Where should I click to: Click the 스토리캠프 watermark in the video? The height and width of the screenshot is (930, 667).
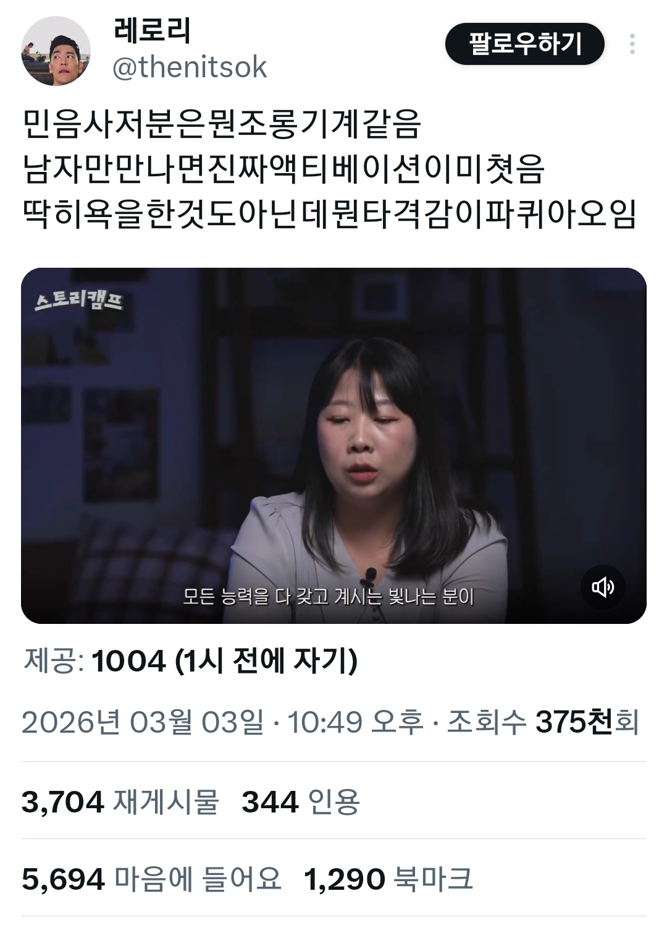pos(78,300)
